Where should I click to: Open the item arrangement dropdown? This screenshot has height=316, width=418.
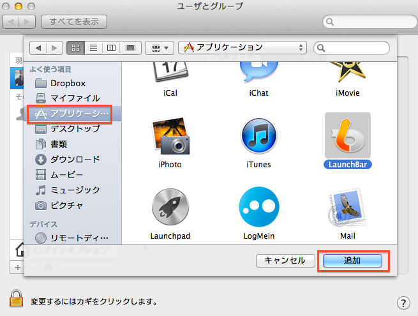click(160, 48)
